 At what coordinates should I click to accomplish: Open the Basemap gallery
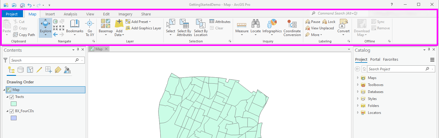click(x=105, y=28)
